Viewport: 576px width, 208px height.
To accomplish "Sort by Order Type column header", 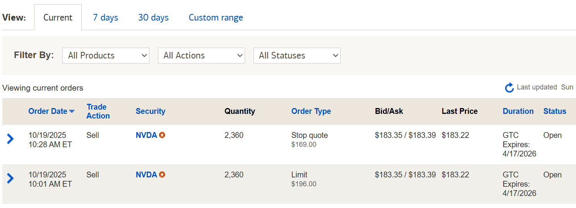I will tap(311, 111).
